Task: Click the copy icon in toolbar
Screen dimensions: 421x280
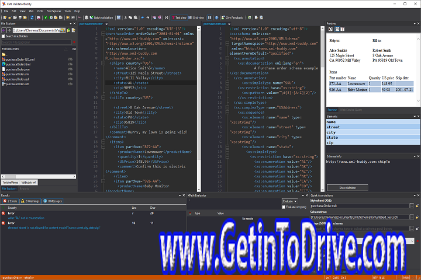Action: click(x=130, y=17)
